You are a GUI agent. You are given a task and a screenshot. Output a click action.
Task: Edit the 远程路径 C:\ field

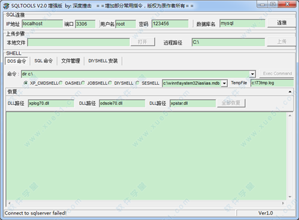click(228, 42)
